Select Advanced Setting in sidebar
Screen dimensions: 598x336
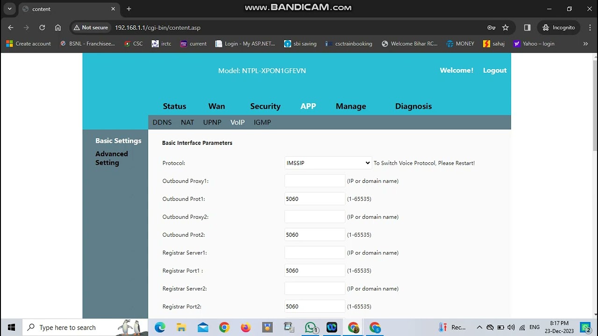pos(112,158)
